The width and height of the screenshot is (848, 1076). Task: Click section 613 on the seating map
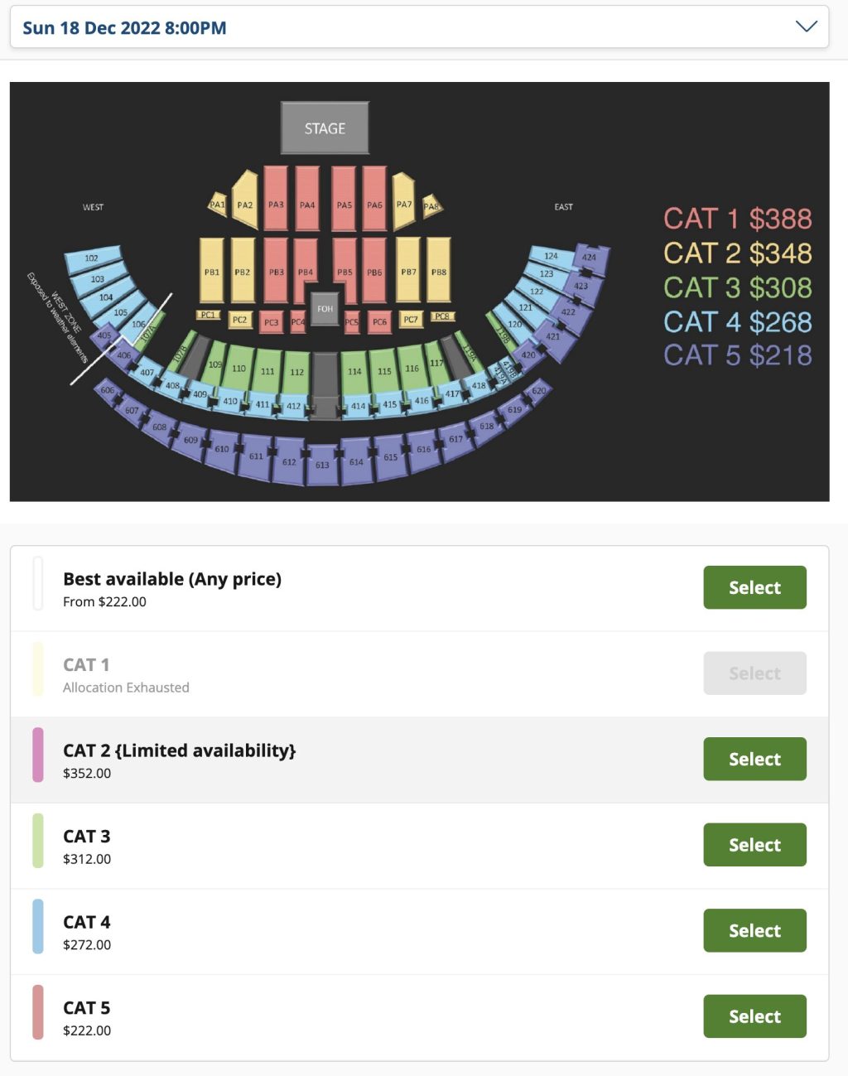coord(322,465)
